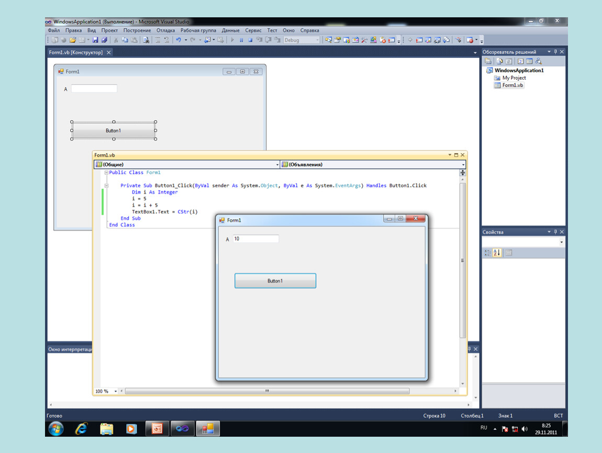Click Button1 in the running Form1 window
602x453 pixels.
(x=275, y=281)
